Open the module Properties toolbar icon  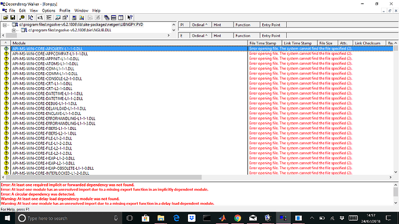pyautogui.click(x=65, y=17)
